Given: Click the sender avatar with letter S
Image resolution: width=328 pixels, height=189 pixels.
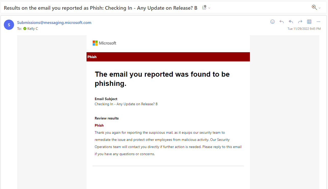Looking at the screenshot, I should [9, 25].
